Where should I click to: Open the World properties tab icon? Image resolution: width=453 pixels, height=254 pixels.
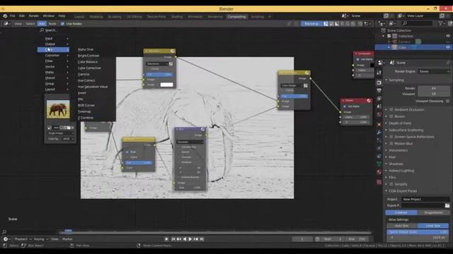379,114
